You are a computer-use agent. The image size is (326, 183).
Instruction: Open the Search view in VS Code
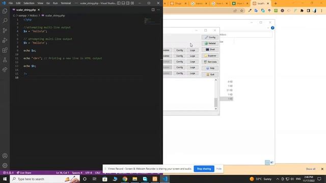click(x=5, y=20)
